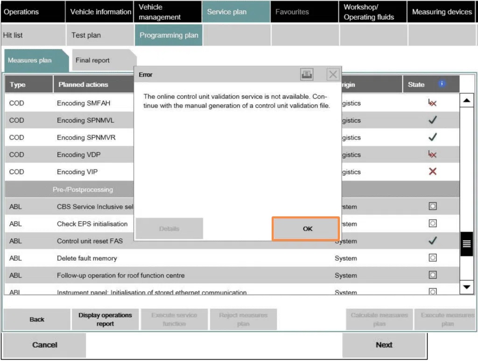Viewport: 478px width, 361px height.
Task: Print the error message
Action: pos(306,74)
